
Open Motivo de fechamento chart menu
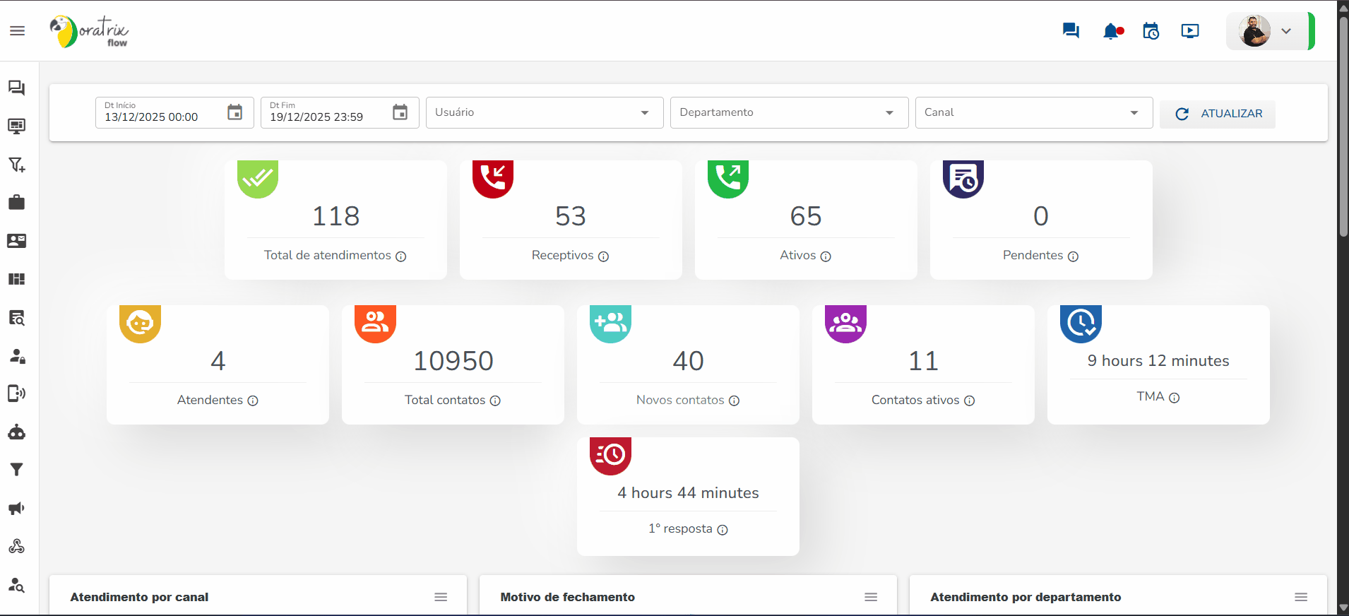[x=871, y=597]
